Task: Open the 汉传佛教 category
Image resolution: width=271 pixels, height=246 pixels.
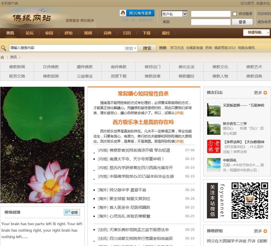Action: coord(51,67)
